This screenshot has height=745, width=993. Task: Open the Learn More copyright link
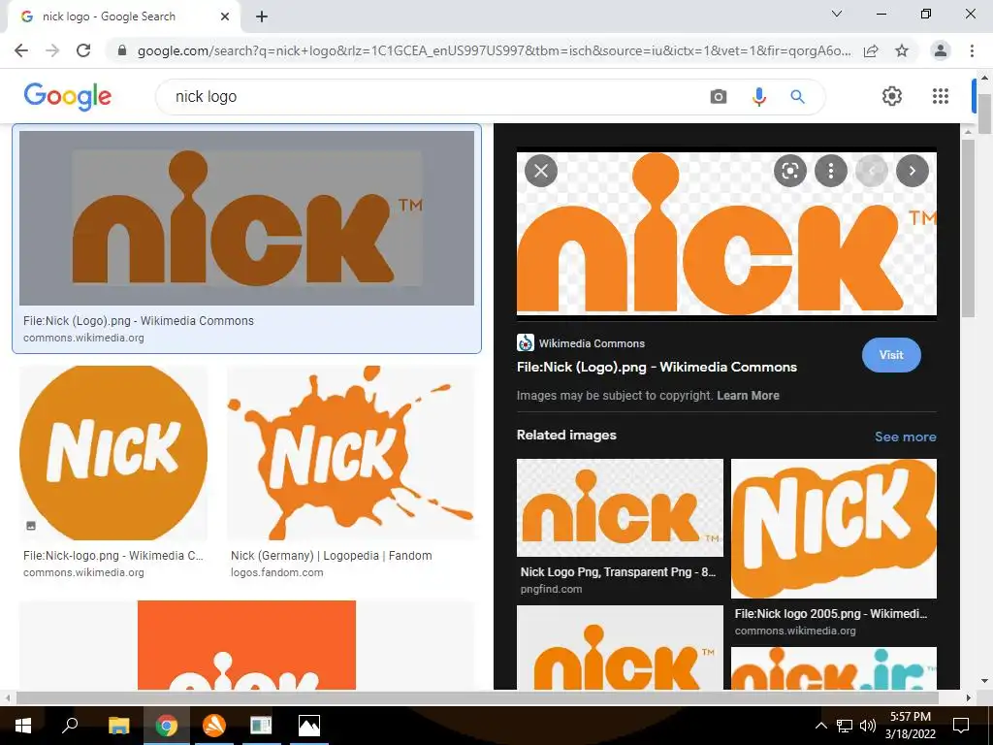pos(748,396)
